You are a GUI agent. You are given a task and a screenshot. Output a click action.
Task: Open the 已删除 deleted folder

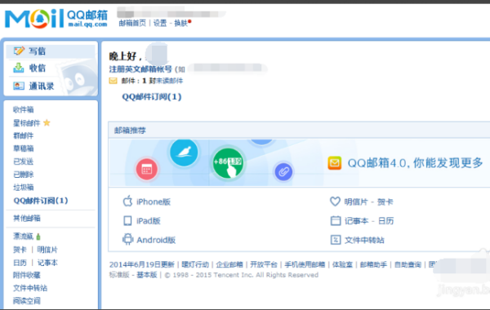tap(24, 175)
